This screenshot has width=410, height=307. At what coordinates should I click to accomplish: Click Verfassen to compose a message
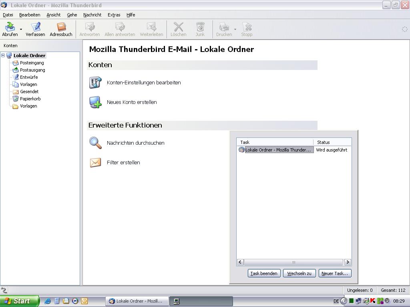click(35, 29)
